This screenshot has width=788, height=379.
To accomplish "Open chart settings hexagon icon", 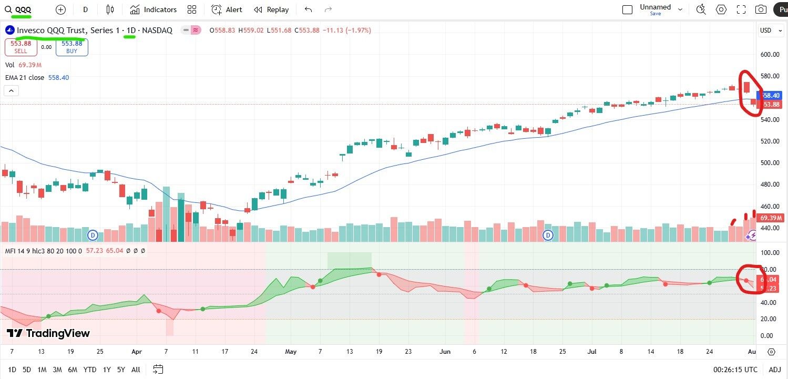I will coord(721,9).
